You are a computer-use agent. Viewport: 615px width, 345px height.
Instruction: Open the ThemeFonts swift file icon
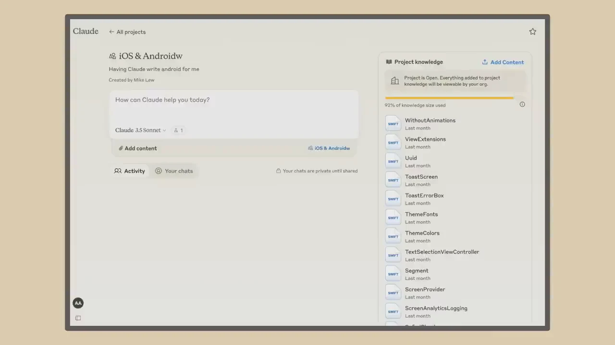393,217
